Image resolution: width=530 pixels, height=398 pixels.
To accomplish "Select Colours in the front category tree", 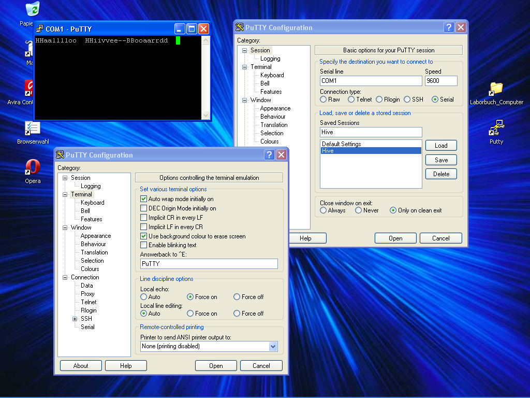I will (90, 269).
